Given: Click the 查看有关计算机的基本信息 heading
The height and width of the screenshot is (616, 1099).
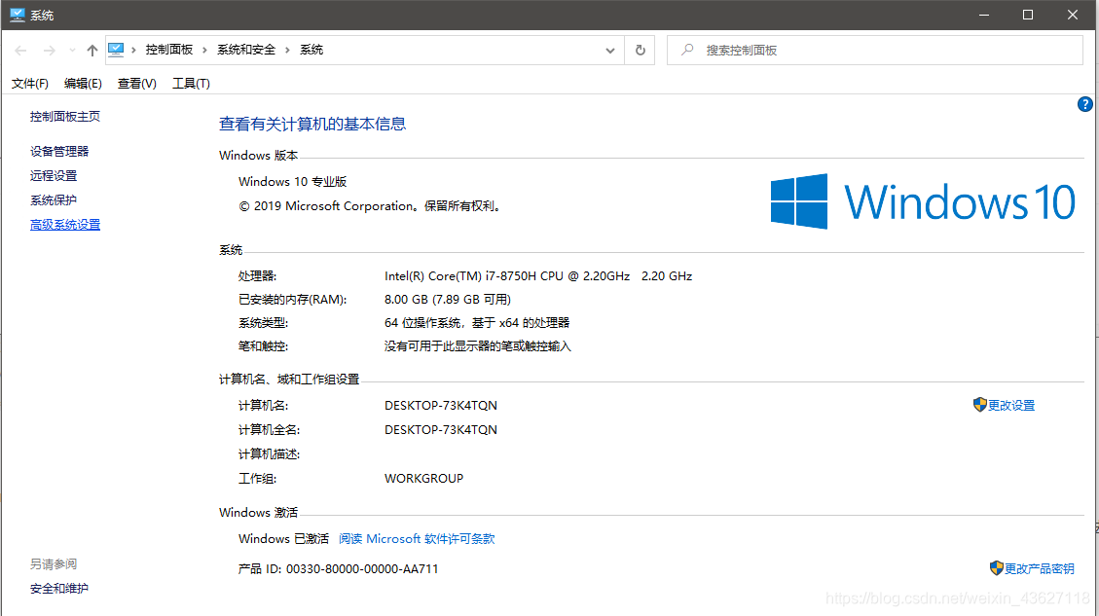Looking at the screenshot, I should (312, 124).
